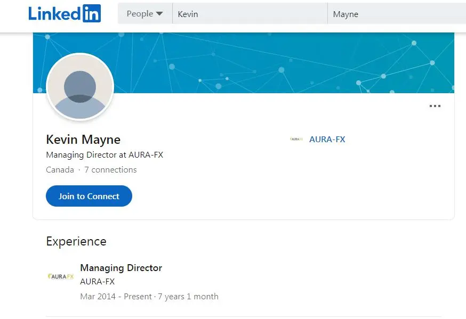
Task: Click the default profile avatar picture
Action: tap(80, 87)
